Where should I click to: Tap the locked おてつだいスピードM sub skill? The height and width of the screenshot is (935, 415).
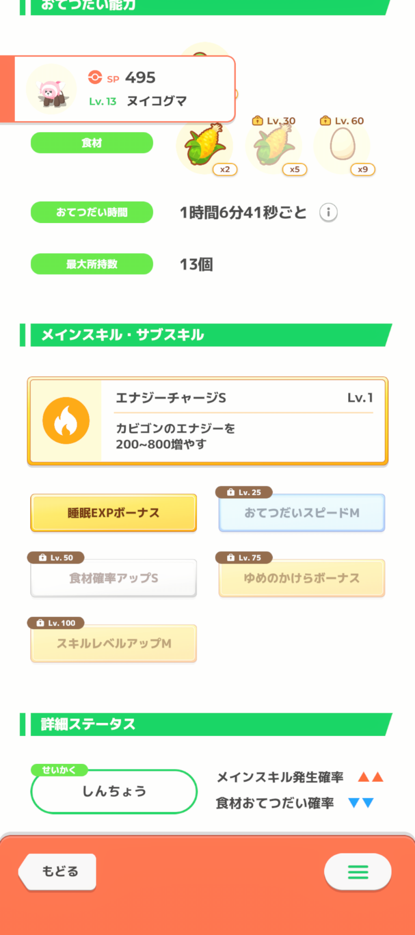pyautogui.click(x=302, y=513)
